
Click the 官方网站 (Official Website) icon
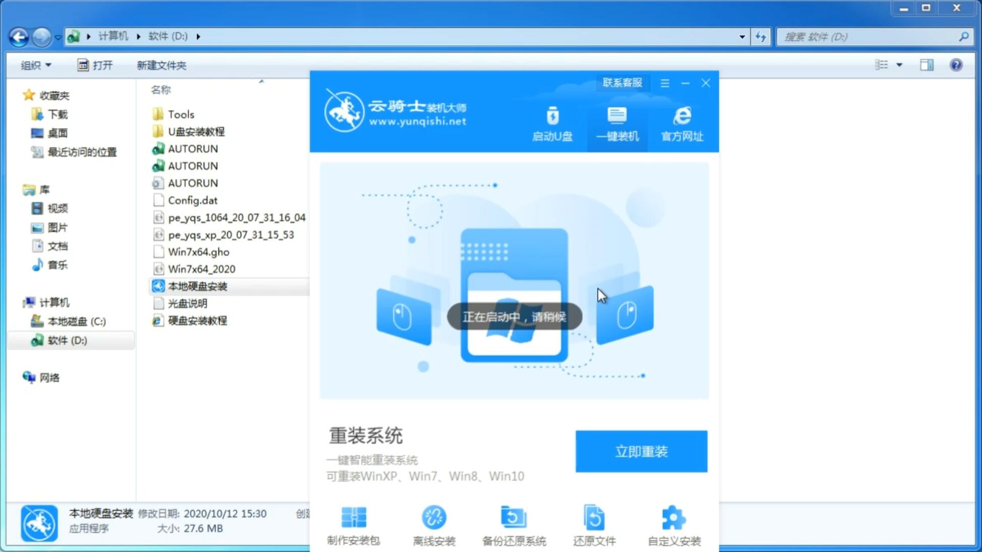point(681,124)
